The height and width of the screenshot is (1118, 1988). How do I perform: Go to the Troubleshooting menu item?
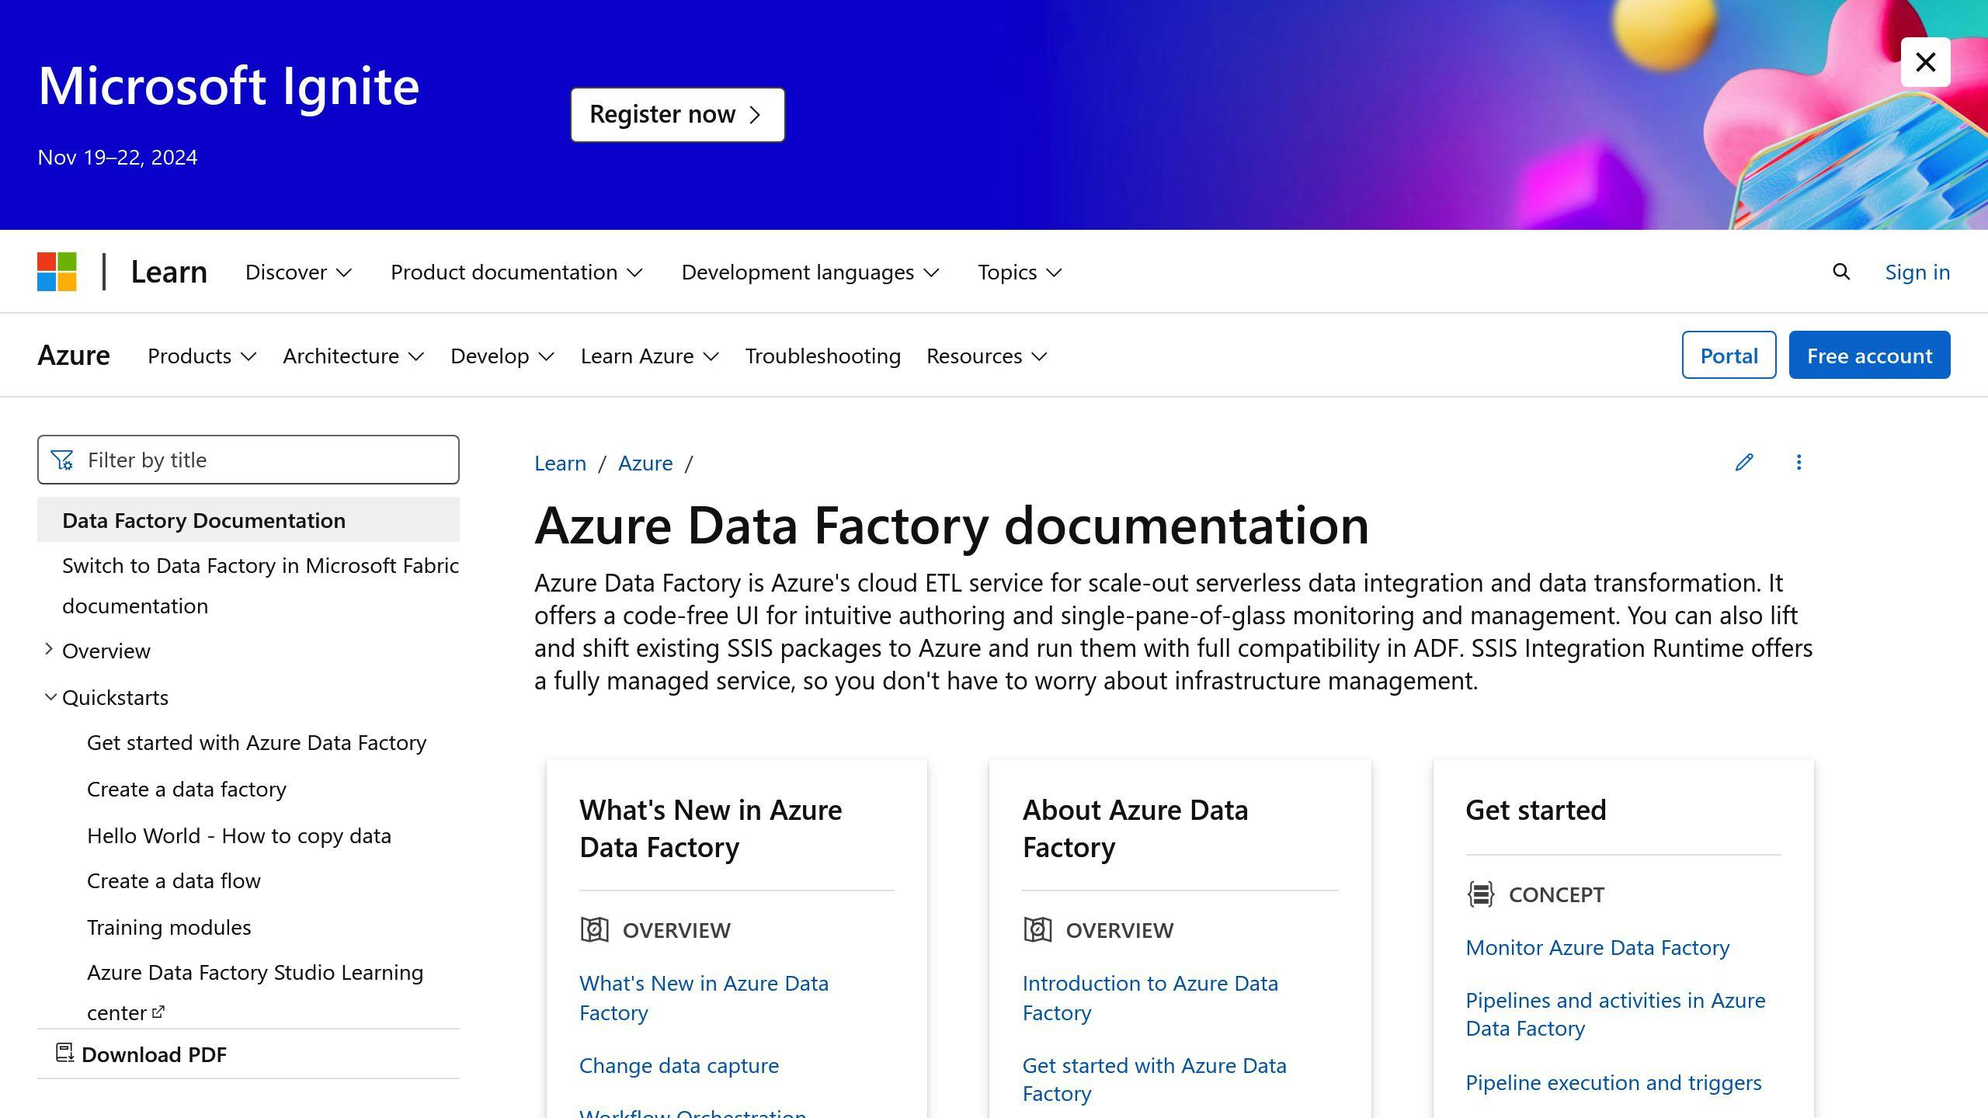pyautogui.click(x=823, y=356)
